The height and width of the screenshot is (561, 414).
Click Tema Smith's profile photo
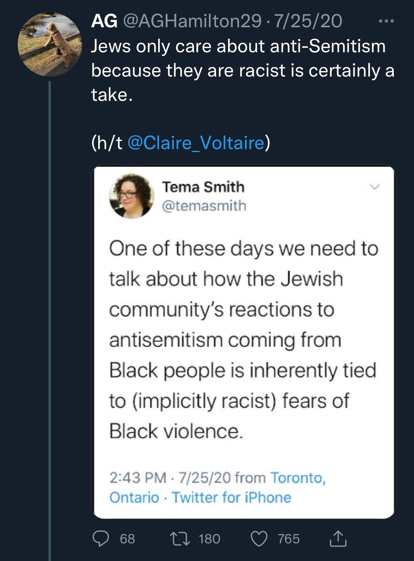[x=131, y=196]
